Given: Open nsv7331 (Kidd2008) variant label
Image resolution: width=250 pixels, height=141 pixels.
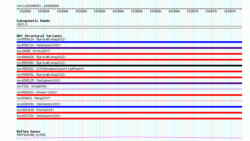Looking at the screenshot, I should [x=32, y=86].
